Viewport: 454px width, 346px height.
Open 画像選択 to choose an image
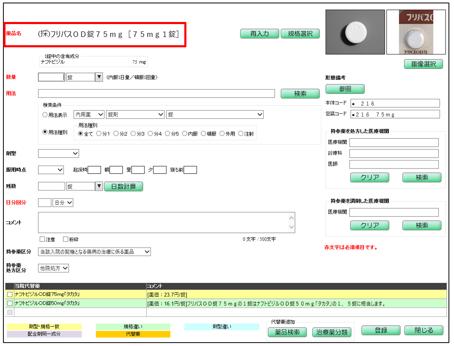coord(423,64)
